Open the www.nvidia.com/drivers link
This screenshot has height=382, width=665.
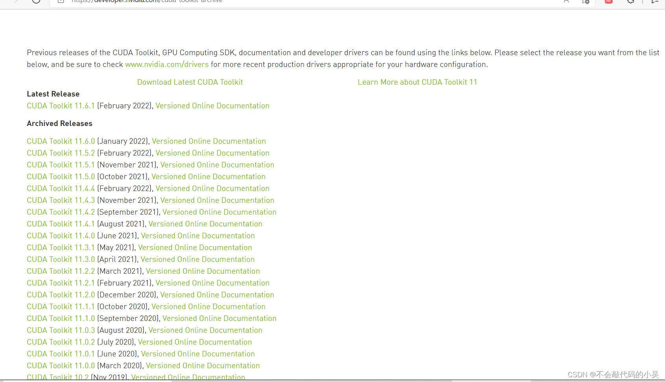167,65
